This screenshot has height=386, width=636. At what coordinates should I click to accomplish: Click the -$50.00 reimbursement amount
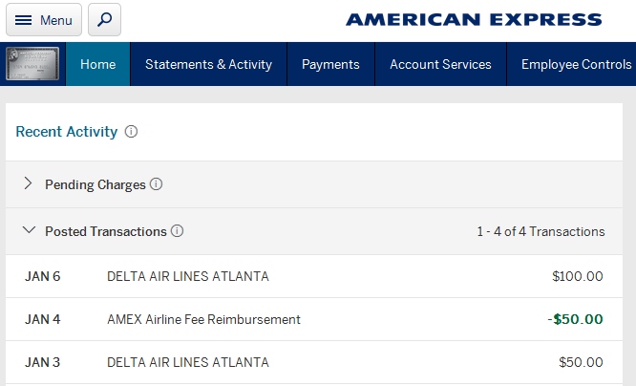coord(576,319)
